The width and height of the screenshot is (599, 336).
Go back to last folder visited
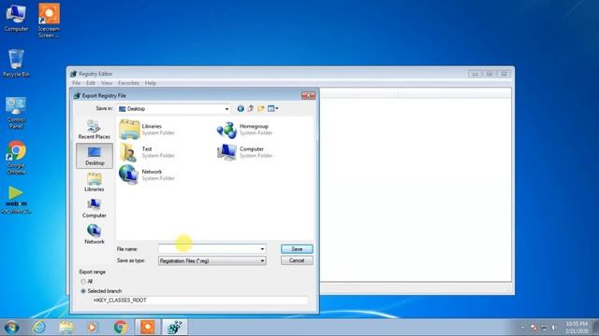click(x=241, y=108)
